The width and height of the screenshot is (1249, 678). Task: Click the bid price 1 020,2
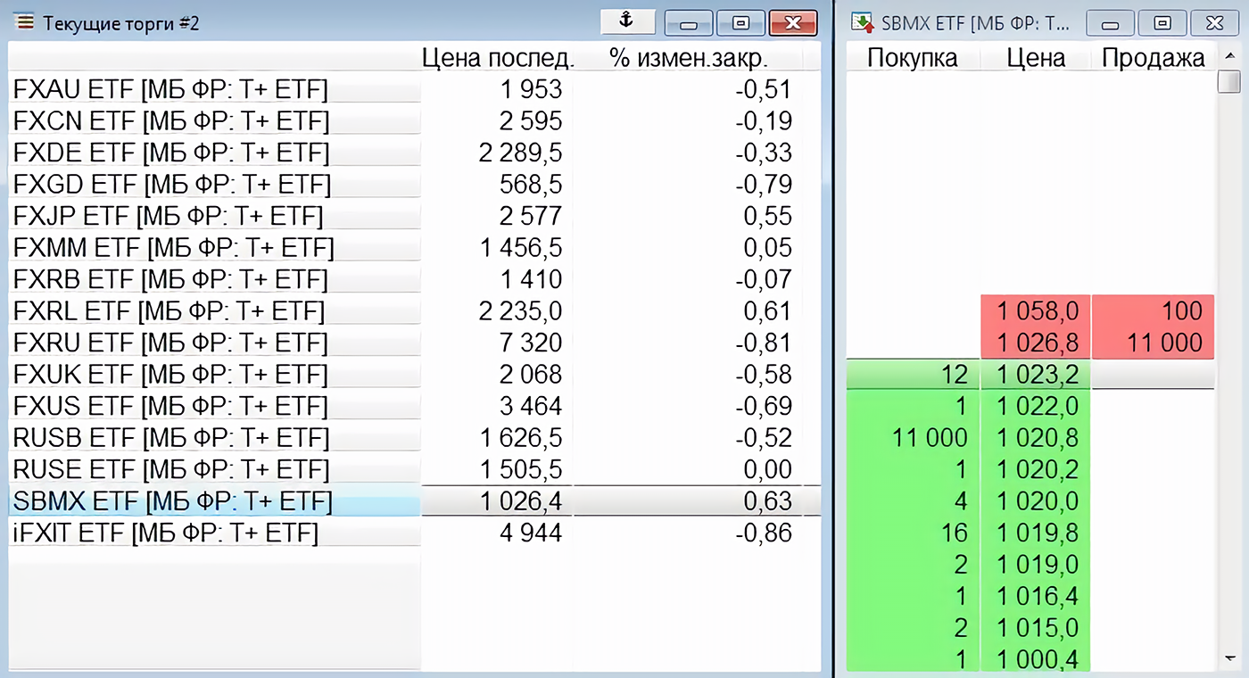1038,470
